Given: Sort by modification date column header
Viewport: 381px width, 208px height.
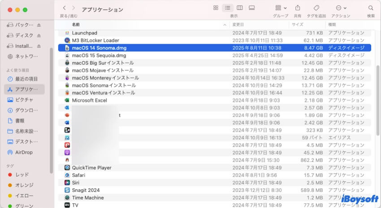Looking at the screenshot, I should pos(238,24).
